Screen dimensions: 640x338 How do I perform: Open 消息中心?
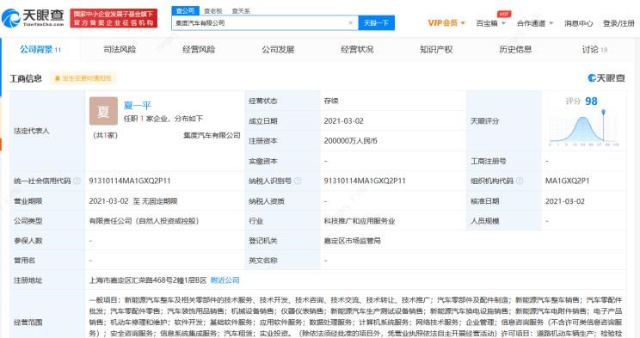[578, 23]
